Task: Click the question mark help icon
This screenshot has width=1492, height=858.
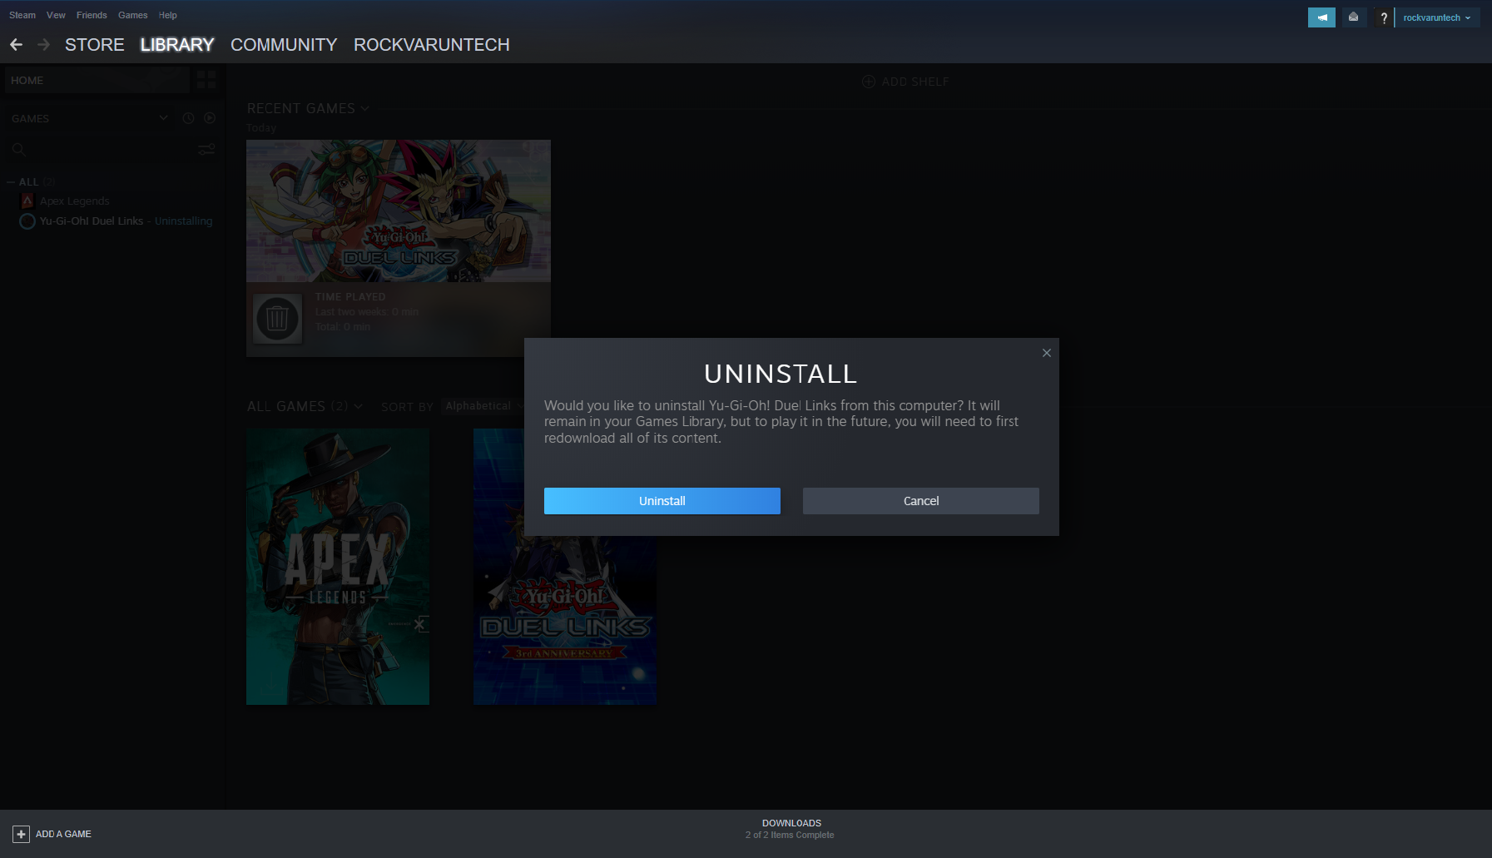Action: pyautogui.click(x=1383, y=17)
